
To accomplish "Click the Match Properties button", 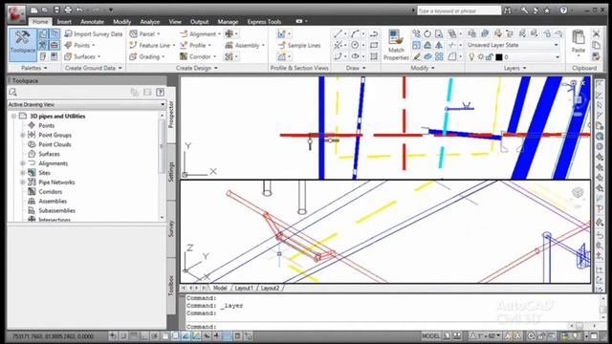I will 396,45.
